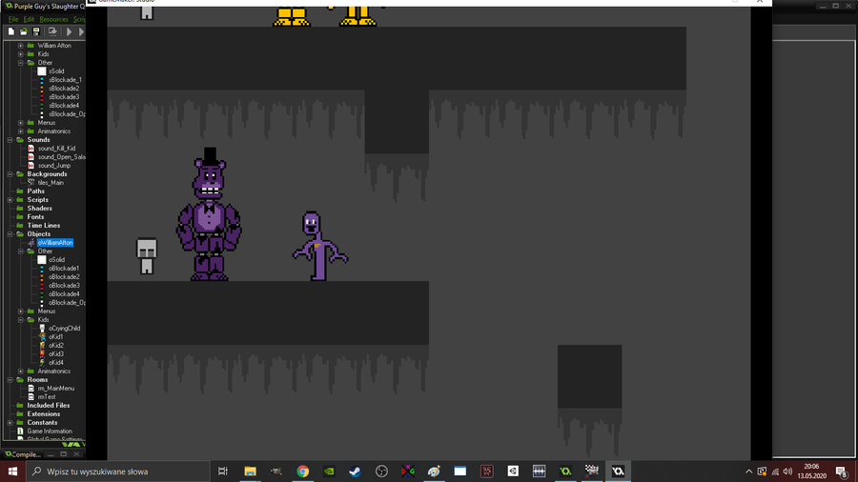Select the oWilliamAfton object
Screen dimensions: 858x482
(54, 243)
